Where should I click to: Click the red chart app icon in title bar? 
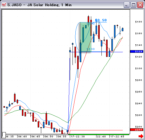click(x=4, y=5)
